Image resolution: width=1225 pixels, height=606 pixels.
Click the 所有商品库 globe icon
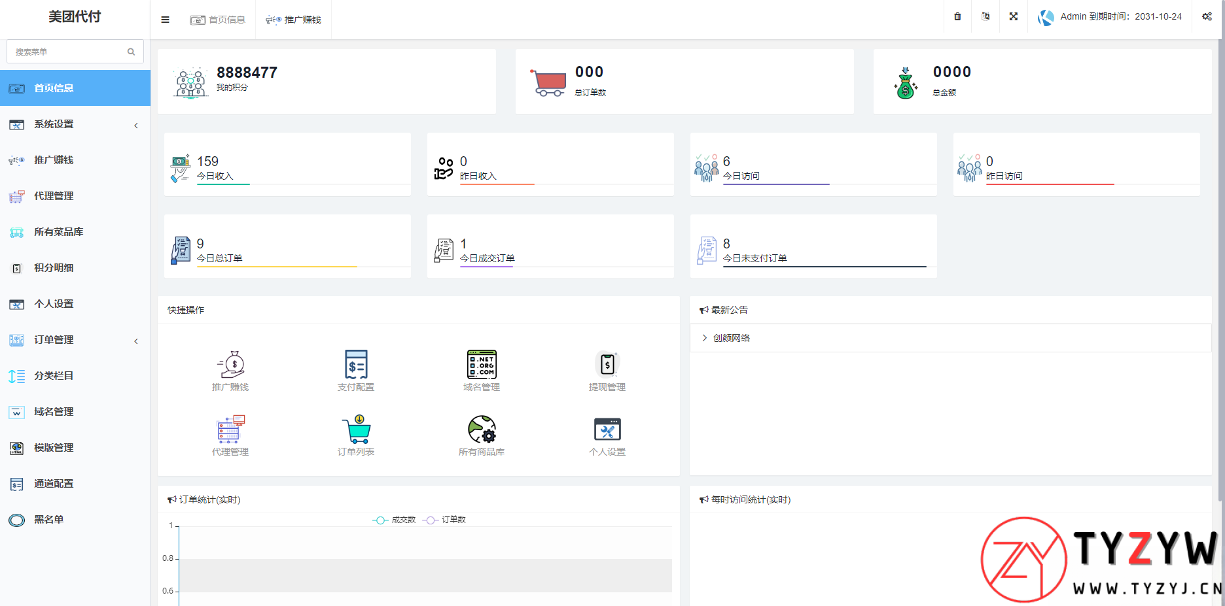pos(482,429)
